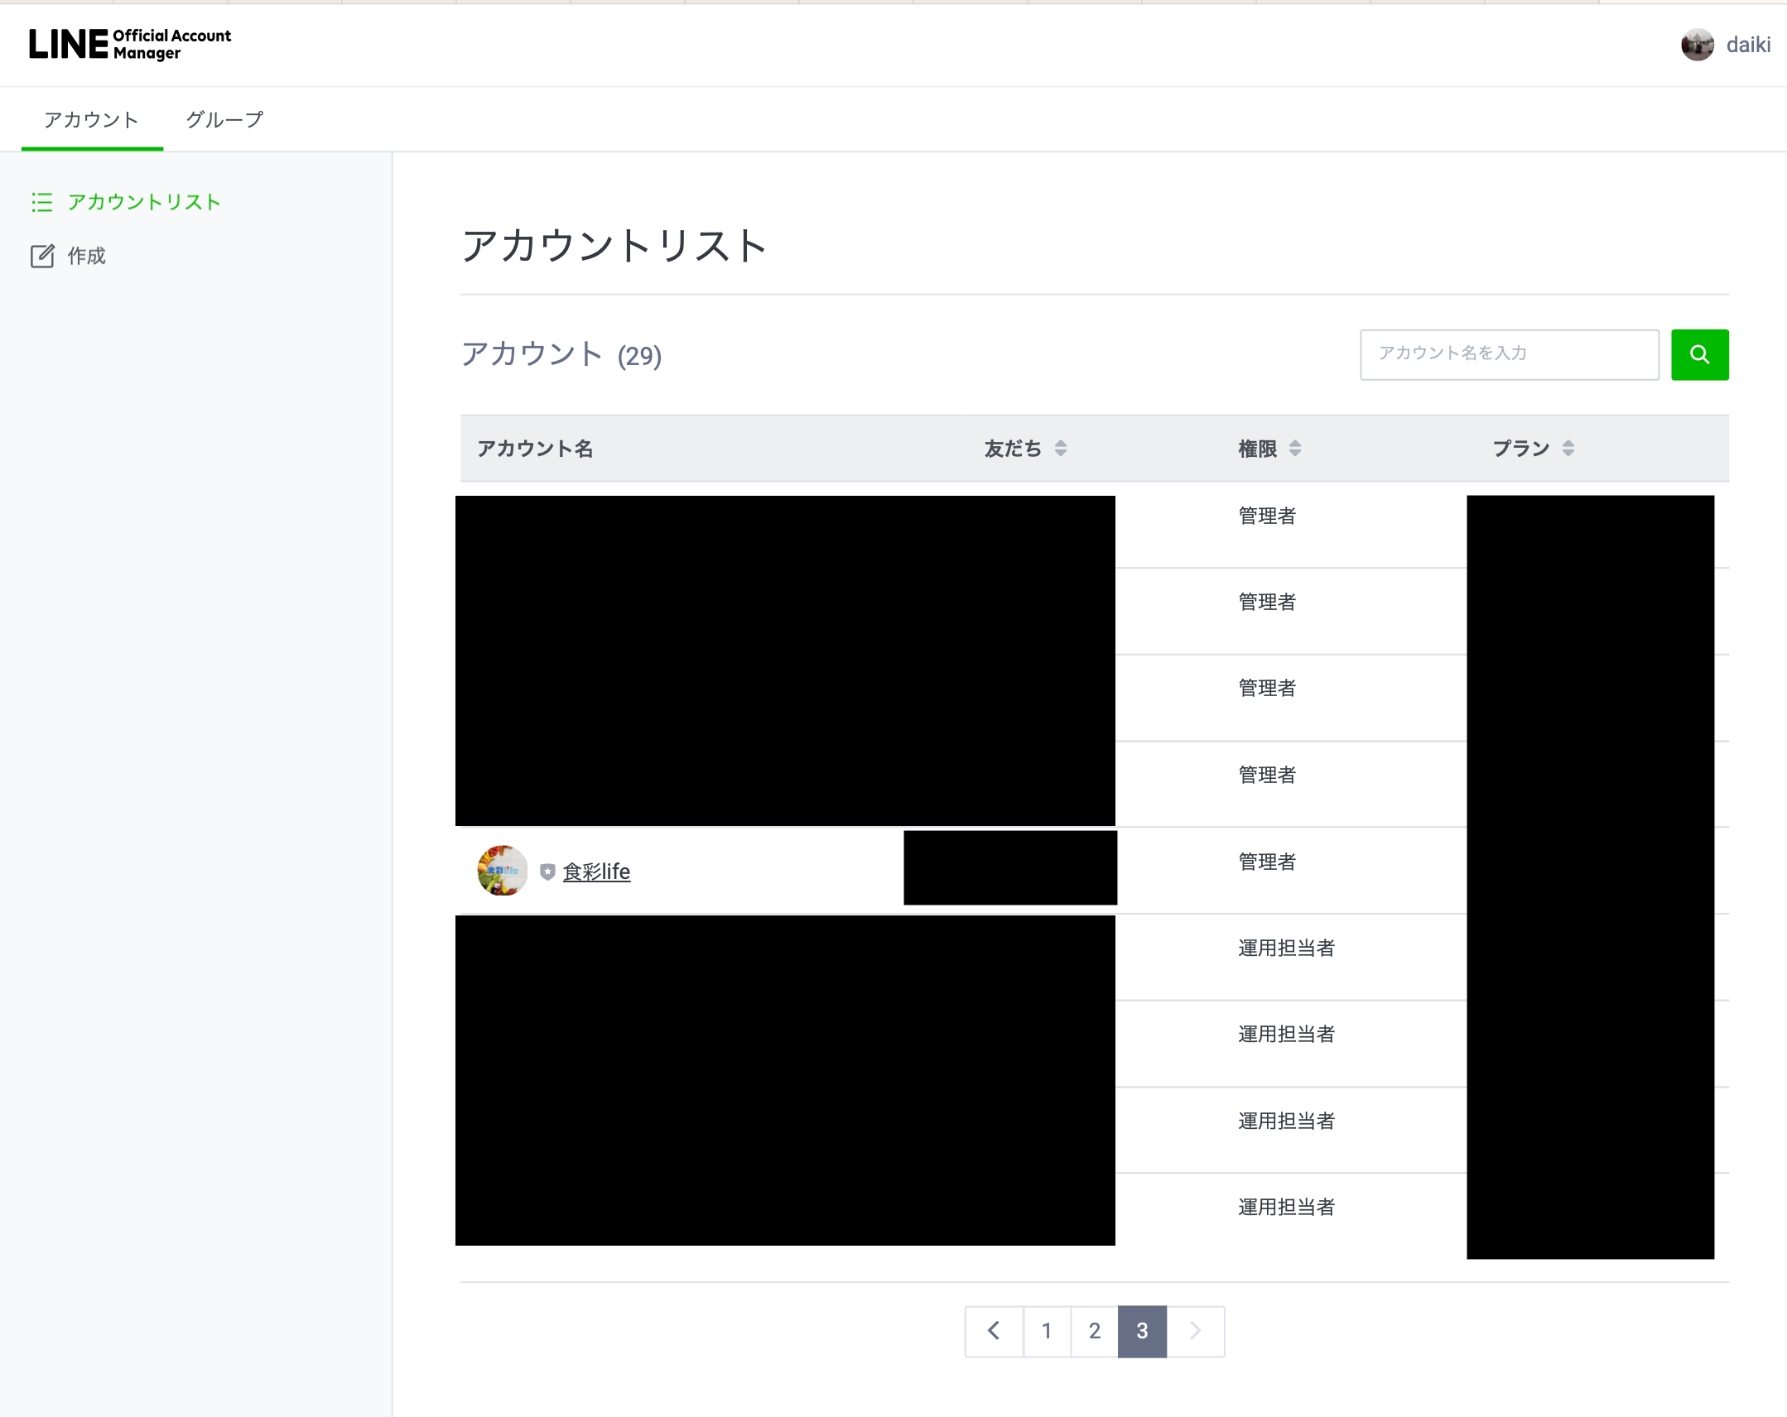Viewport: 1787px width, 1417px height.
Task: Open the 食彩life account link
Action: [x=597, y=872]
